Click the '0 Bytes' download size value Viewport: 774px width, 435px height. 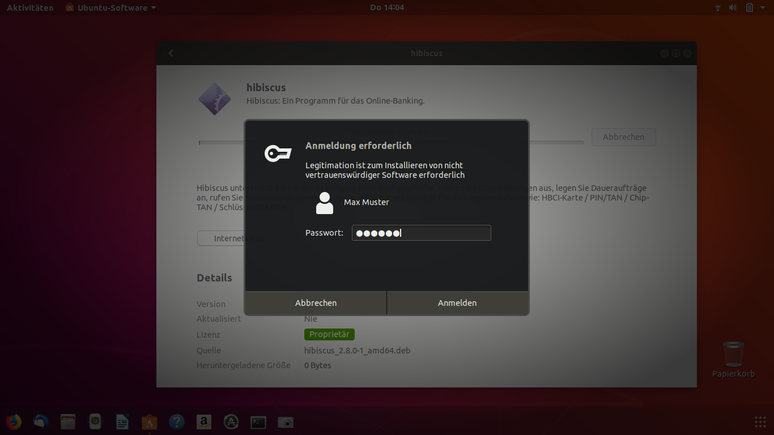(x=317, y=365)
